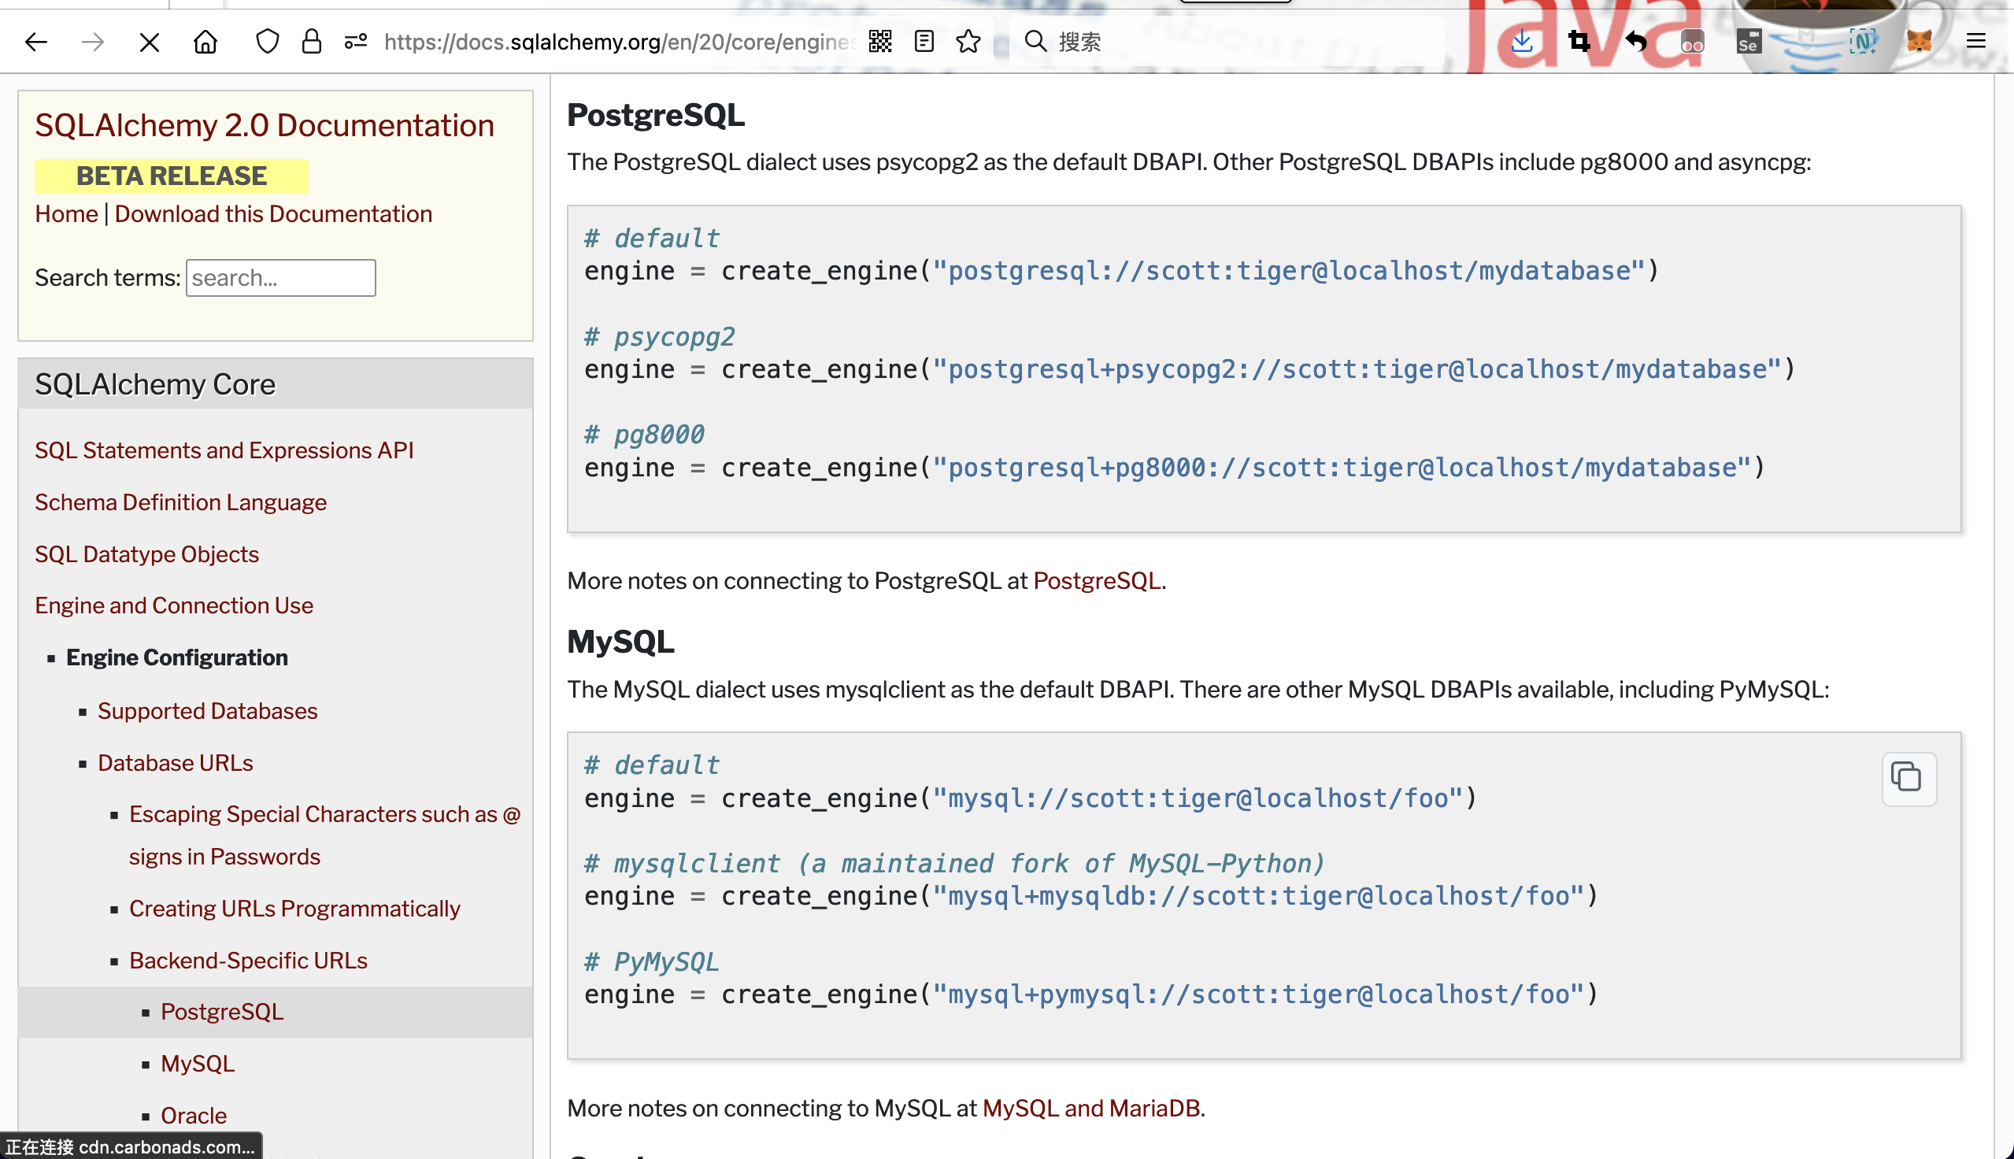Select Oracle in sidebar navigation
2014x1159 pixels.
194,1115
